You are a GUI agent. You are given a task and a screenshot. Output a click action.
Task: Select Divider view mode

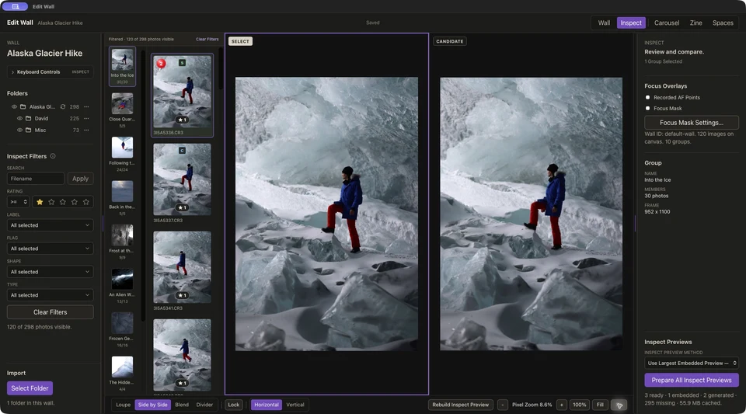pyautogui.click(x=204, y=405)
